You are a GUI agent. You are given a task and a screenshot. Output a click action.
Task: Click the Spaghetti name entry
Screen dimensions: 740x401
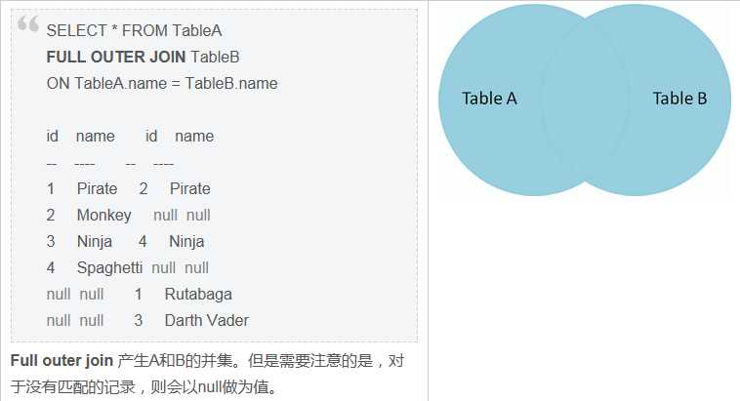pyautogui.click(x=109, y=268)
